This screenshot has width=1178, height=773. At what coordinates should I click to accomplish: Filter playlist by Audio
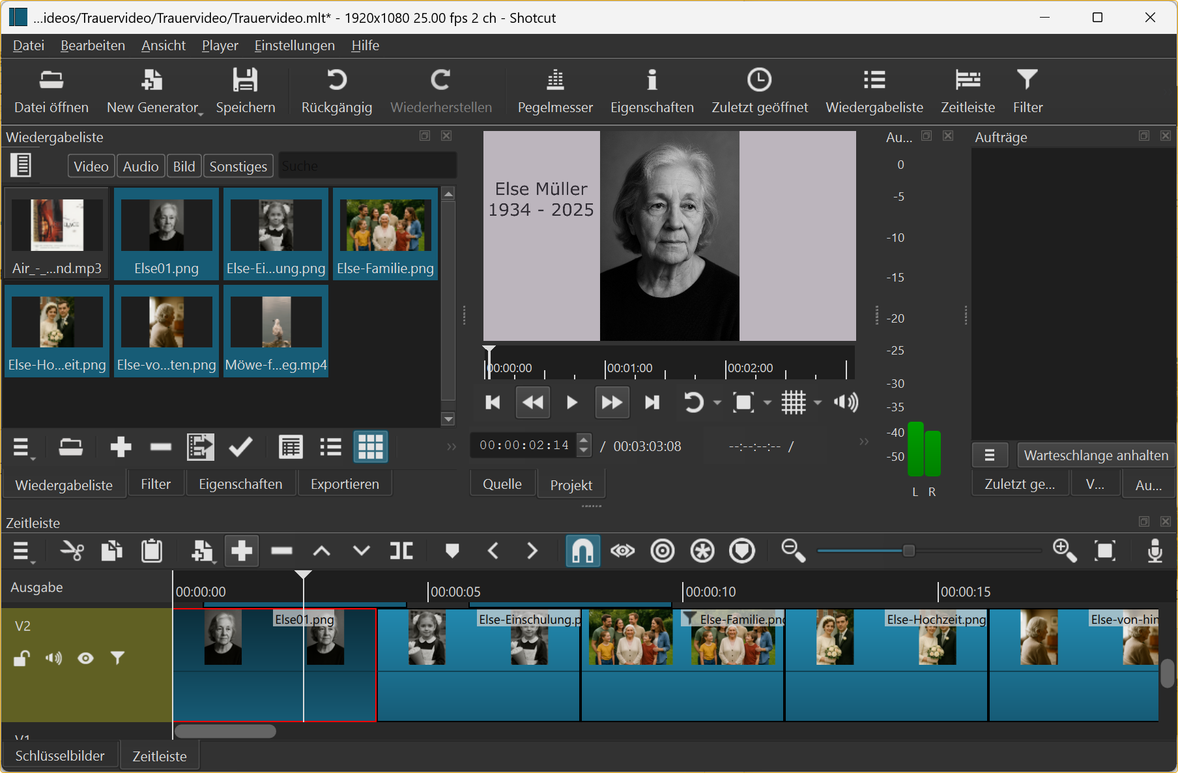coord(141,167)
